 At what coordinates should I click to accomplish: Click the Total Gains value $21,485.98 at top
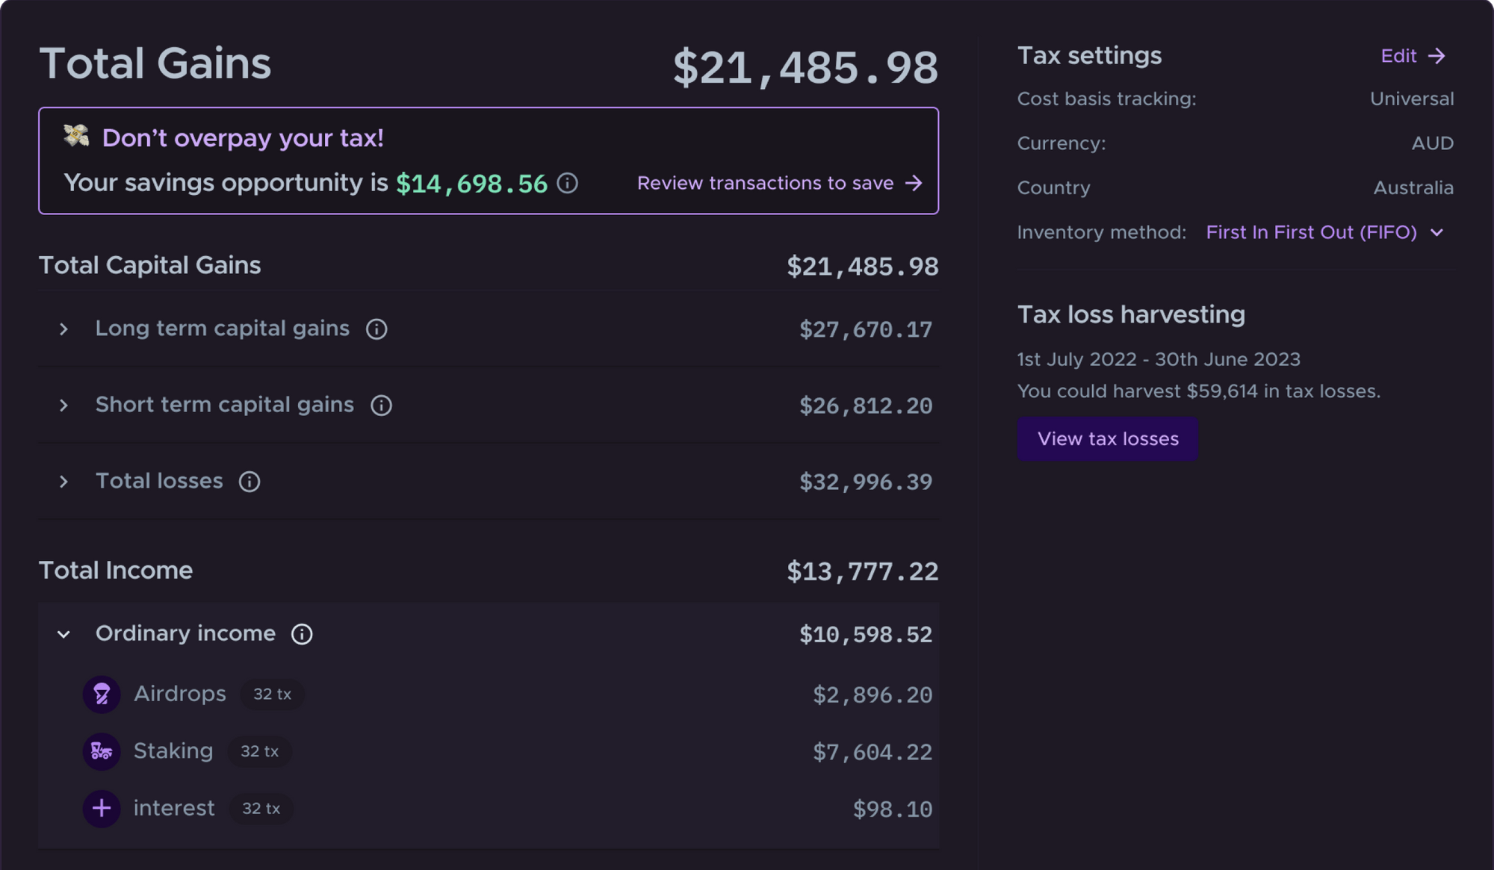[805, 68]
